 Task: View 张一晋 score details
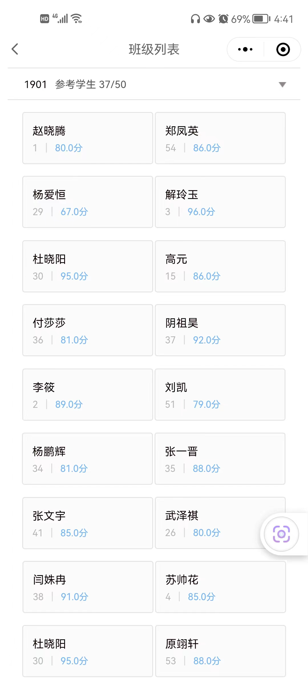pyautogui.click(x=220, y=459)
